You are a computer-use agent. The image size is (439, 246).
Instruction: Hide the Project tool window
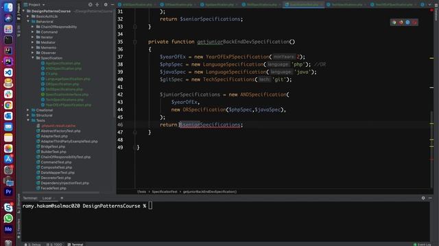(112, 5)
